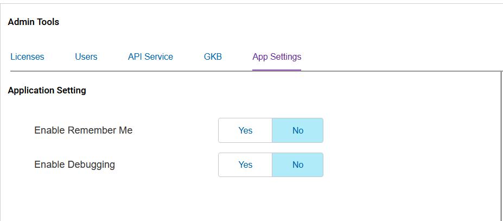Screen dimensions: 503x221
Task: Click the App Settings tab
Action: 277,56
